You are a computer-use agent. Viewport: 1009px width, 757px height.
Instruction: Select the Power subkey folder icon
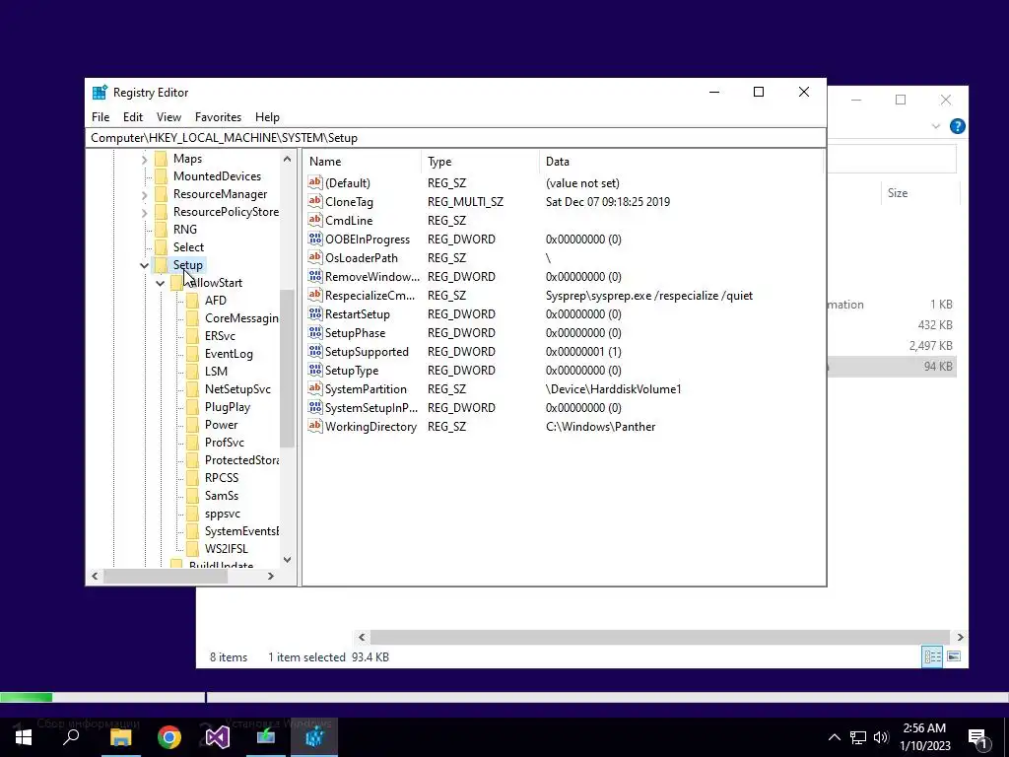click(192, 425)
